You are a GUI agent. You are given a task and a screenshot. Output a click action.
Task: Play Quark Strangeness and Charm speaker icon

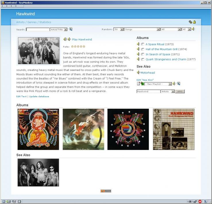(x=138, y=59)
